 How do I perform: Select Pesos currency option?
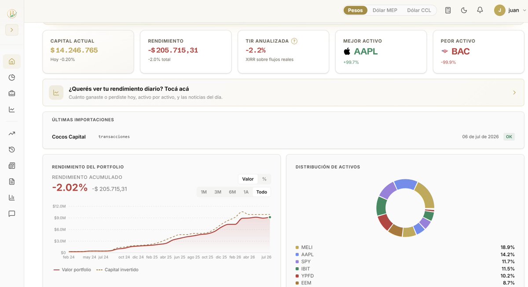click(x=355, y=10)
